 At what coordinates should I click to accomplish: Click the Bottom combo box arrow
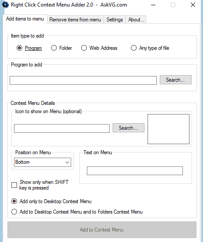click(67, 162)
